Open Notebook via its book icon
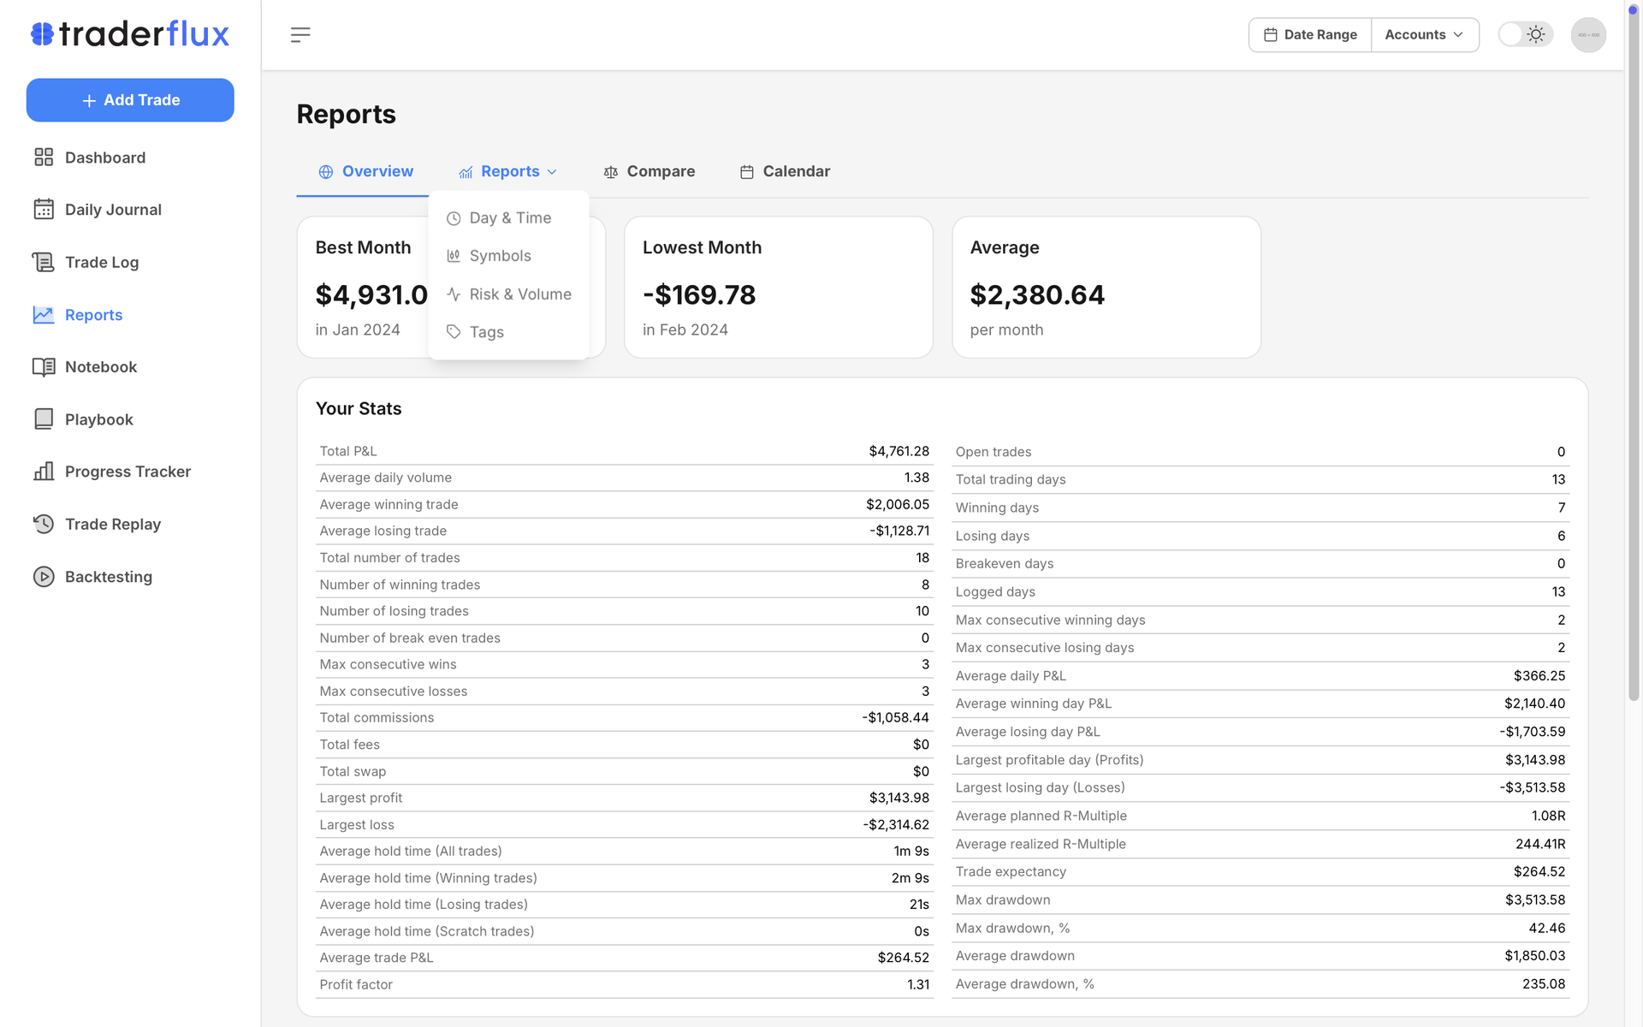 coord(44,367)
